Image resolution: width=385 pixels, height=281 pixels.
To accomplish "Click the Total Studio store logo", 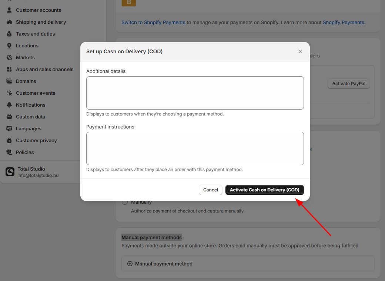I will coord(10,172).
